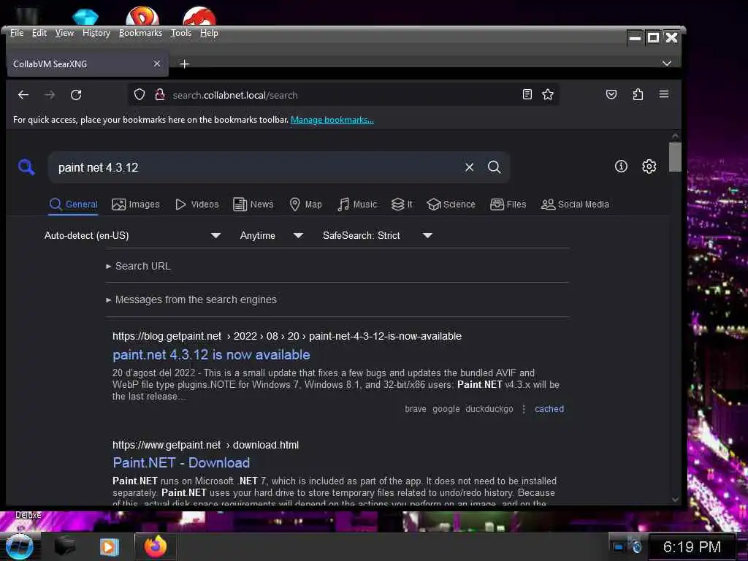
Task: Switch to the Social Media category
Action: [x=575, y=205]
